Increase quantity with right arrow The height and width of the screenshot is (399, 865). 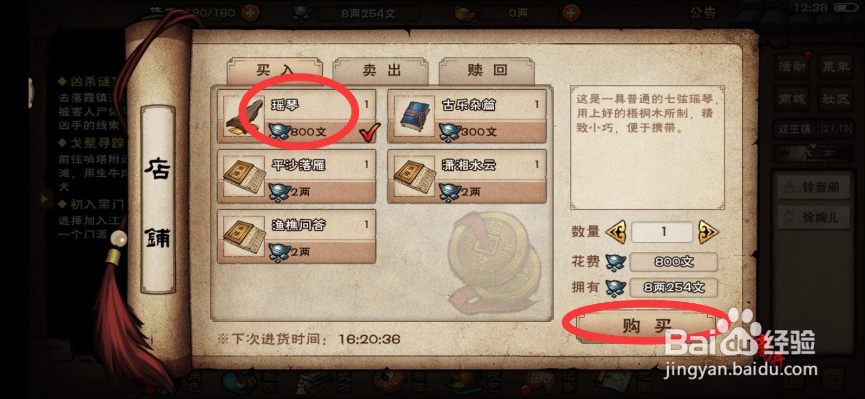pyautogui.click(x=708, y=232)
